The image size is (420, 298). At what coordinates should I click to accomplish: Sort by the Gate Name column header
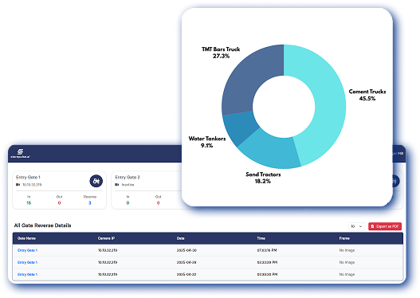tap(26, 238)
